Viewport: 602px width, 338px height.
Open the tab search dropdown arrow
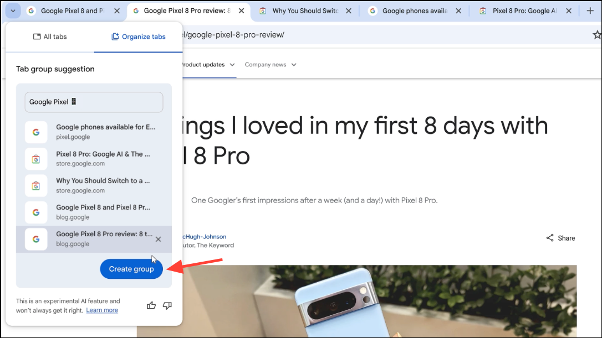click(13, 11)
